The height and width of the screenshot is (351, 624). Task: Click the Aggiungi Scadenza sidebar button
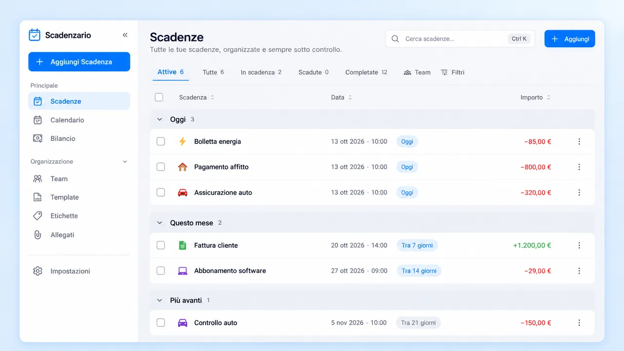click(x=79, y=62)
